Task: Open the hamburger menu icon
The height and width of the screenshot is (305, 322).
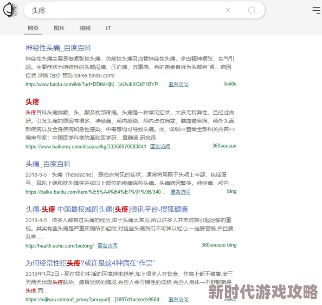Action: [x=316, y=10]
